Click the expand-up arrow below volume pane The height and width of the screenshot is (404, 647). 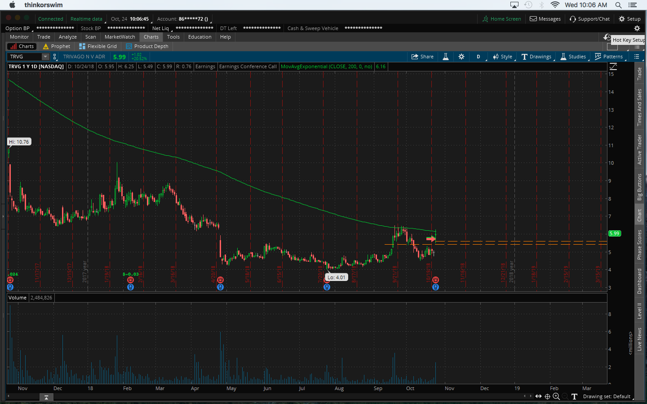[46, 397]
